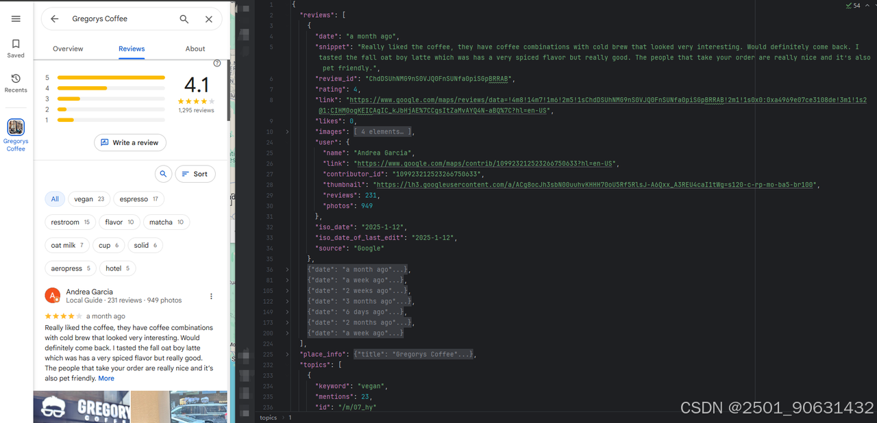The height and width of the screenshot is (423, 877).
Task: Click the magnifier search icon in search box
Action: point(184,19)
